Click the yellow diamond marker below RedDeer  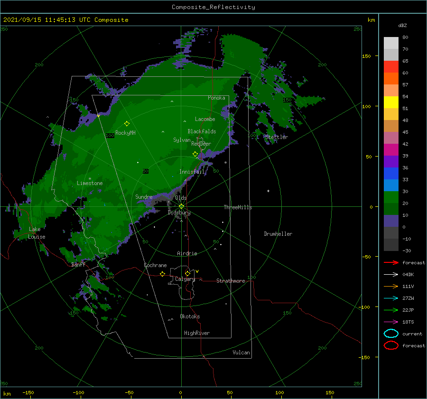[x=195, y=154]
